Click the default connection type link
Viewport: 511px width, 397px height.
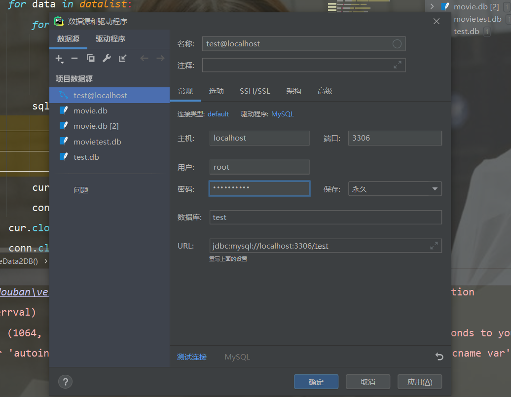pos(218,114)
